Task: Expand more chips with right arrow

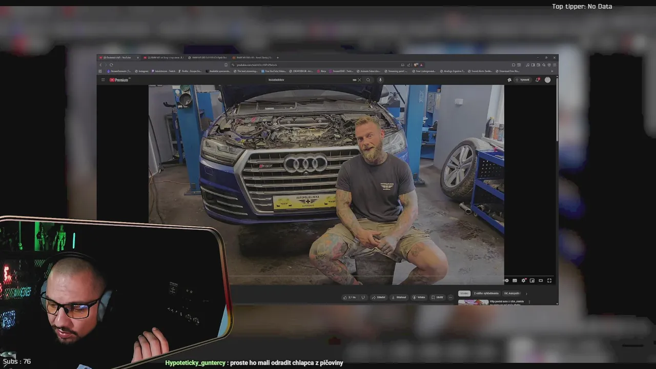Action: [x=526, y=294]
